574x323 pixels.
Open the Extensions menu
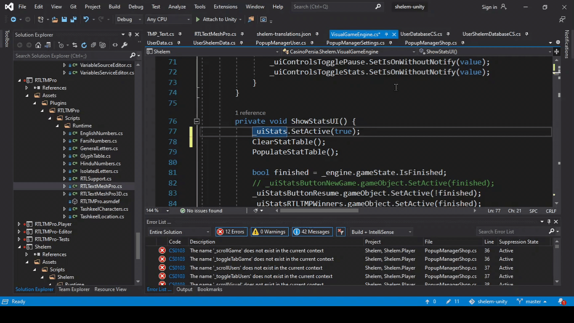click(225, 7)
